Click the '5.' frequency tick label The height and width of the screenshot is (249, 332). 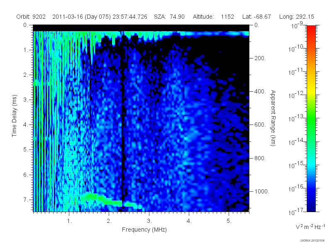tap(229, 221)
